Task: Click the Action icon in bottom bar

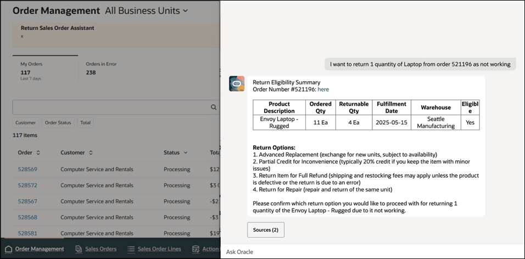Action: (196, 249)
